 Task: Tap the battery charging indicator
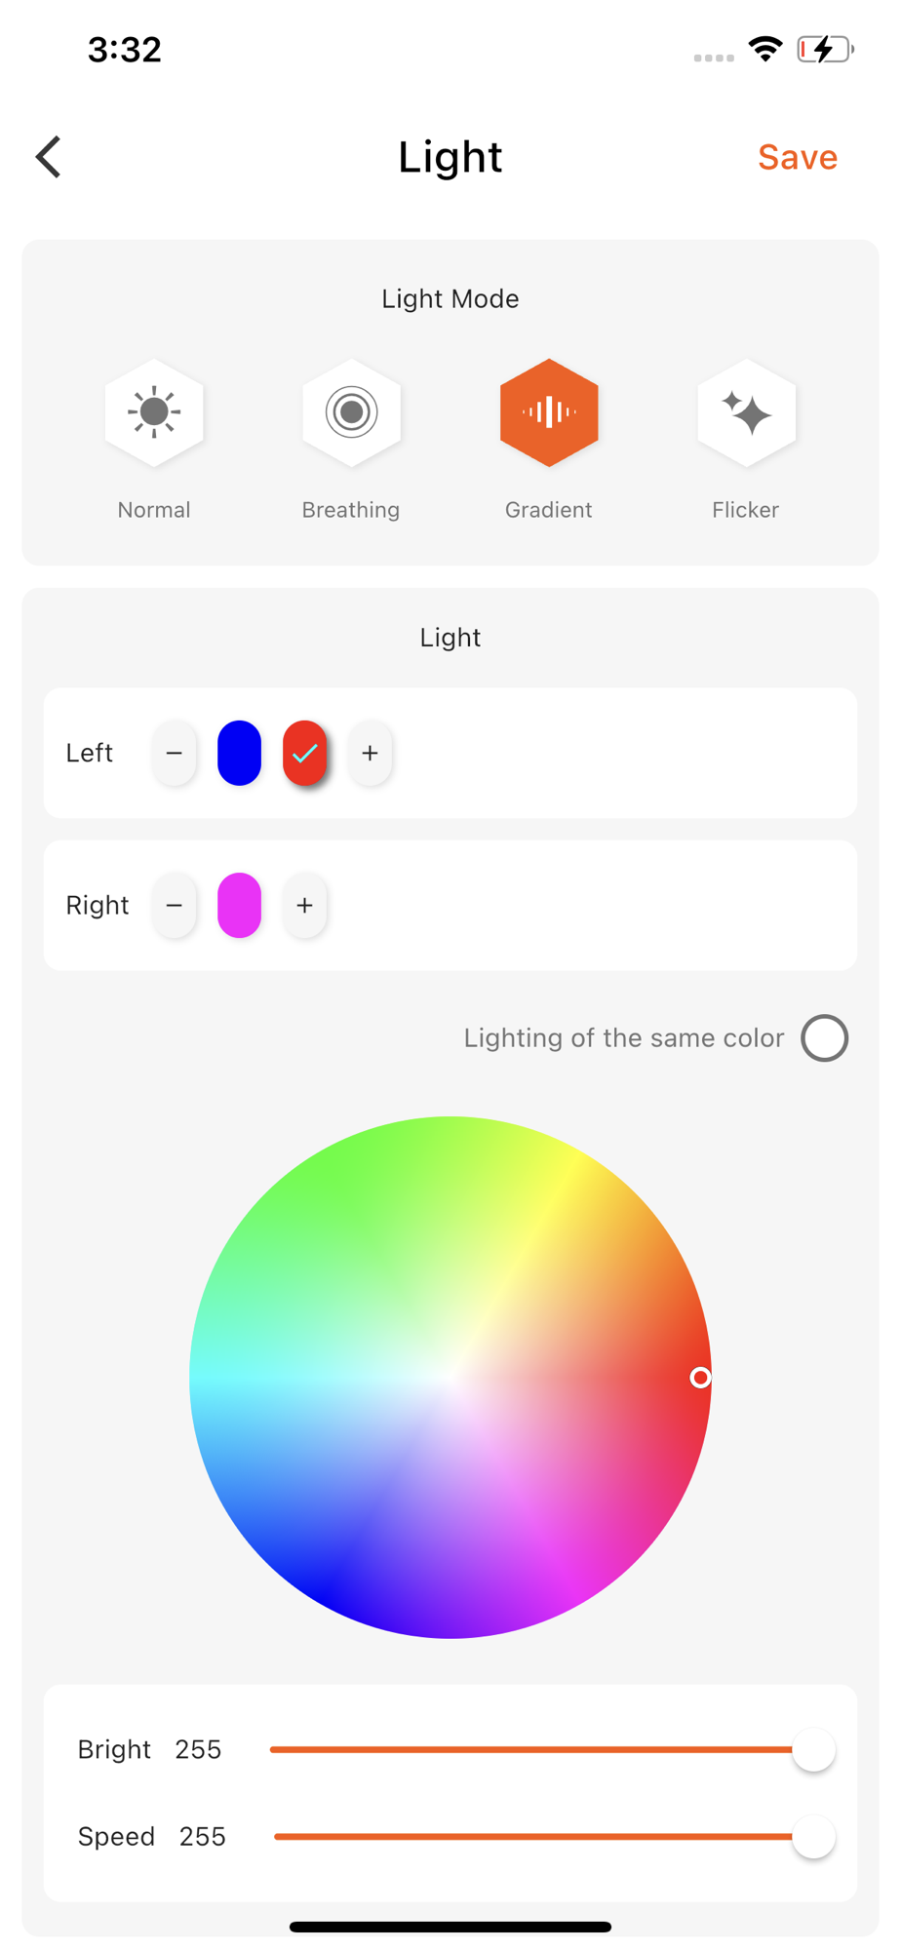(x=825, y=49)
